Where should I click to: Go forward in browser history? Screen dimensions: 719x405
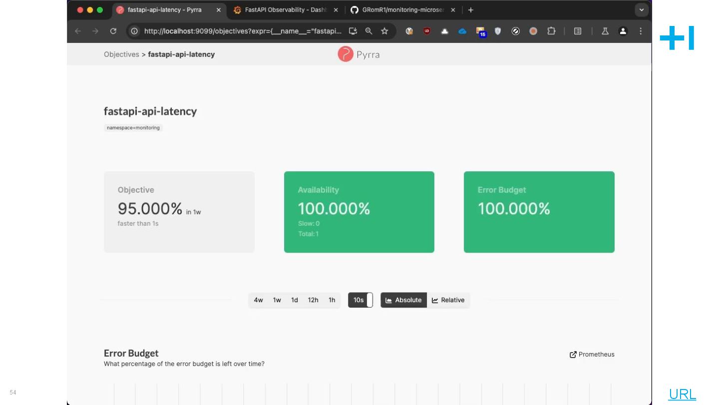tap(95, 31)
